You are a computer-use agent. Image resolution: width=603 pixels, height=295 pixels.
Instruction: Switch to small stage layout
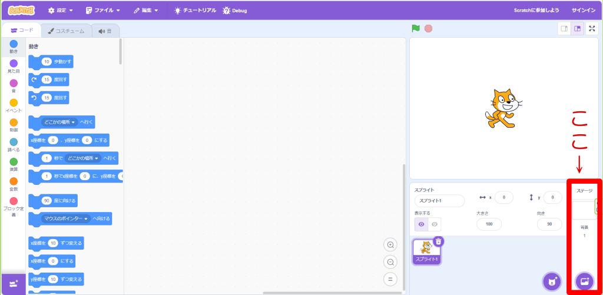[564, 28]
